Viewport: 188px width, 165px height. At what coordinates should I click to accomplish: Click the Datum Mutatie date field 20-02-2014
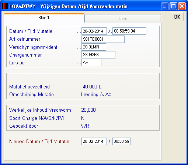[x=94, y=31]
